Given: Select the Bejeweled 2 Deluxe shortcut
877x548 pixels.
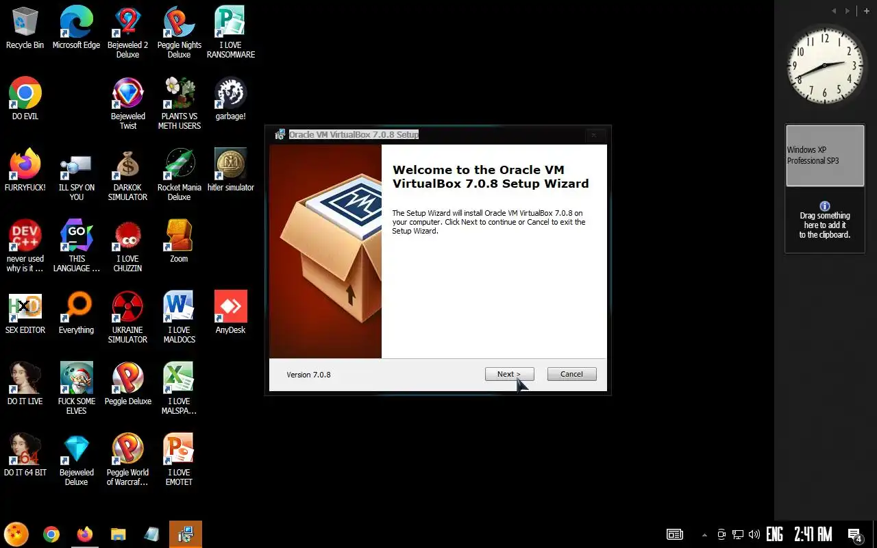Looking at the screenshot, I should (127, 32).
